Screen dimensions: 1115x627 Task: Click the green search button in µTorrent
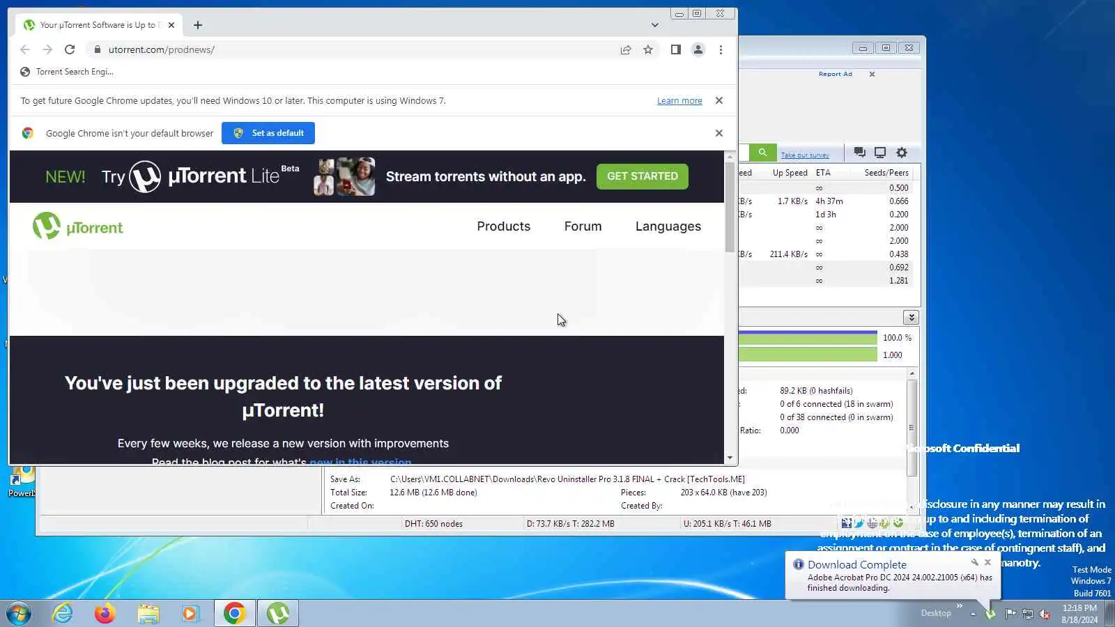[x=762, y=153]
